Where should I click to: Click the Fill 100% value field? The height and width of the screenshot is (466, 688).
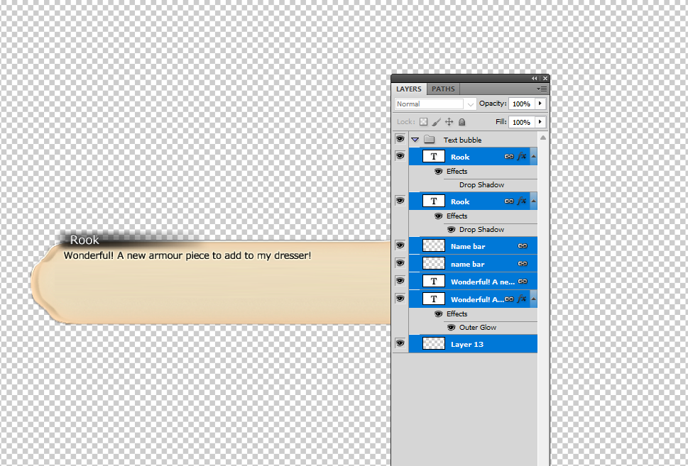[x=521, y=122]
